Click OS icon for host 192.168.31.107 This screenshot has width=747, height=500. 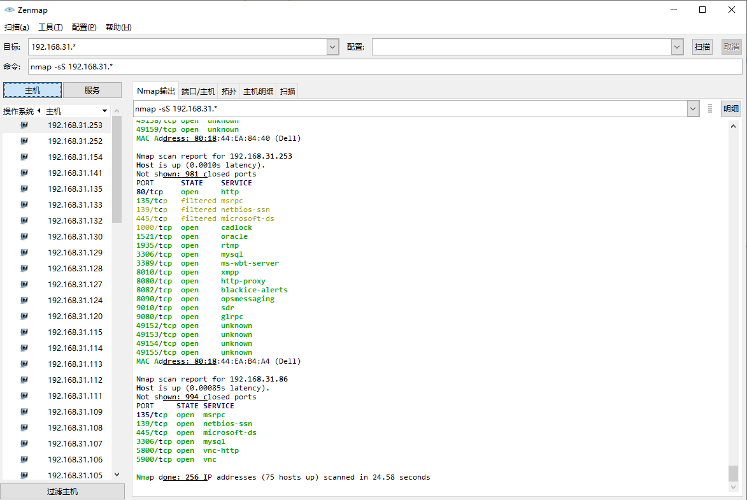click(x=24, y=444)
